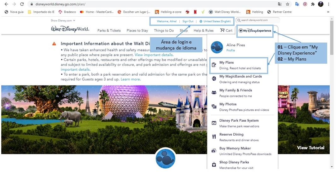Image resolution: width=336 pixels, height=175 pixels.
Task: Click the Learn more link
Action: (130, 79)
